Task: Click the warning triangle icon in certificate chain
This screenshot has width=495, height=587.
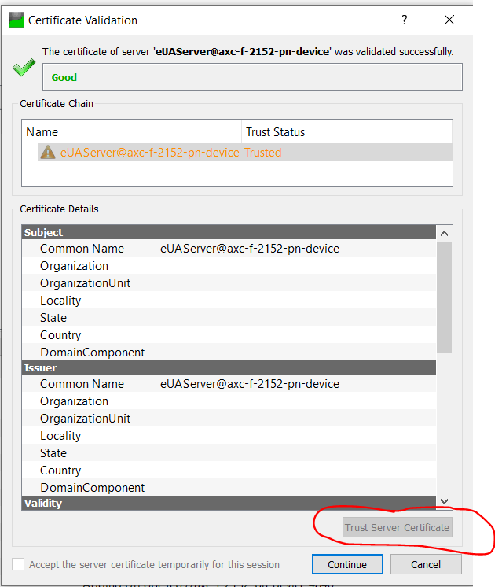Action: 47,153
